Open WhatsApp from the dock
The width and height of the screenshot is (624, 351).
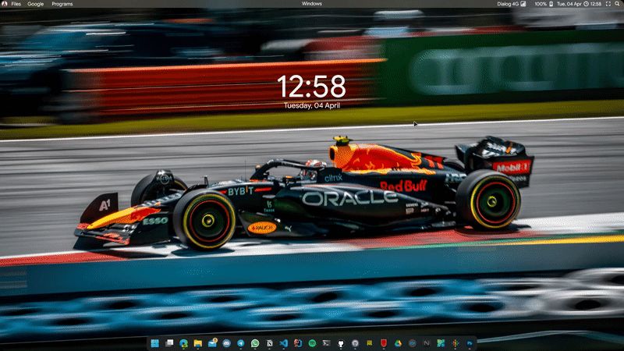(255, 343)
